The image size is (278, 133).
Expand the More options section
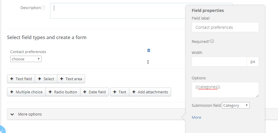[x=26, y=114]
